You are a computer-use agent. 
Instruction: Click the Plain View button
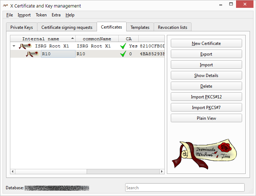tap(206, 118)
